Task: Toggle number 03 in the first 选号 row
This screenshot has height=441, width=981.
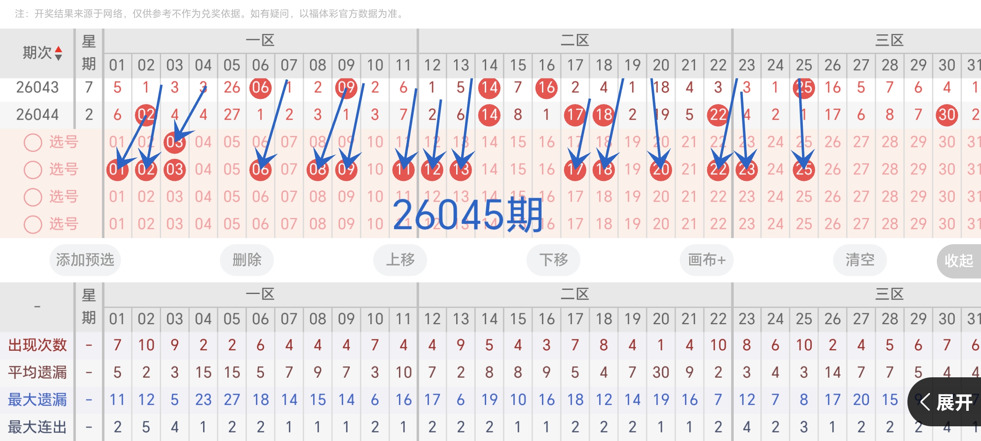Action: tap(175, 142)
